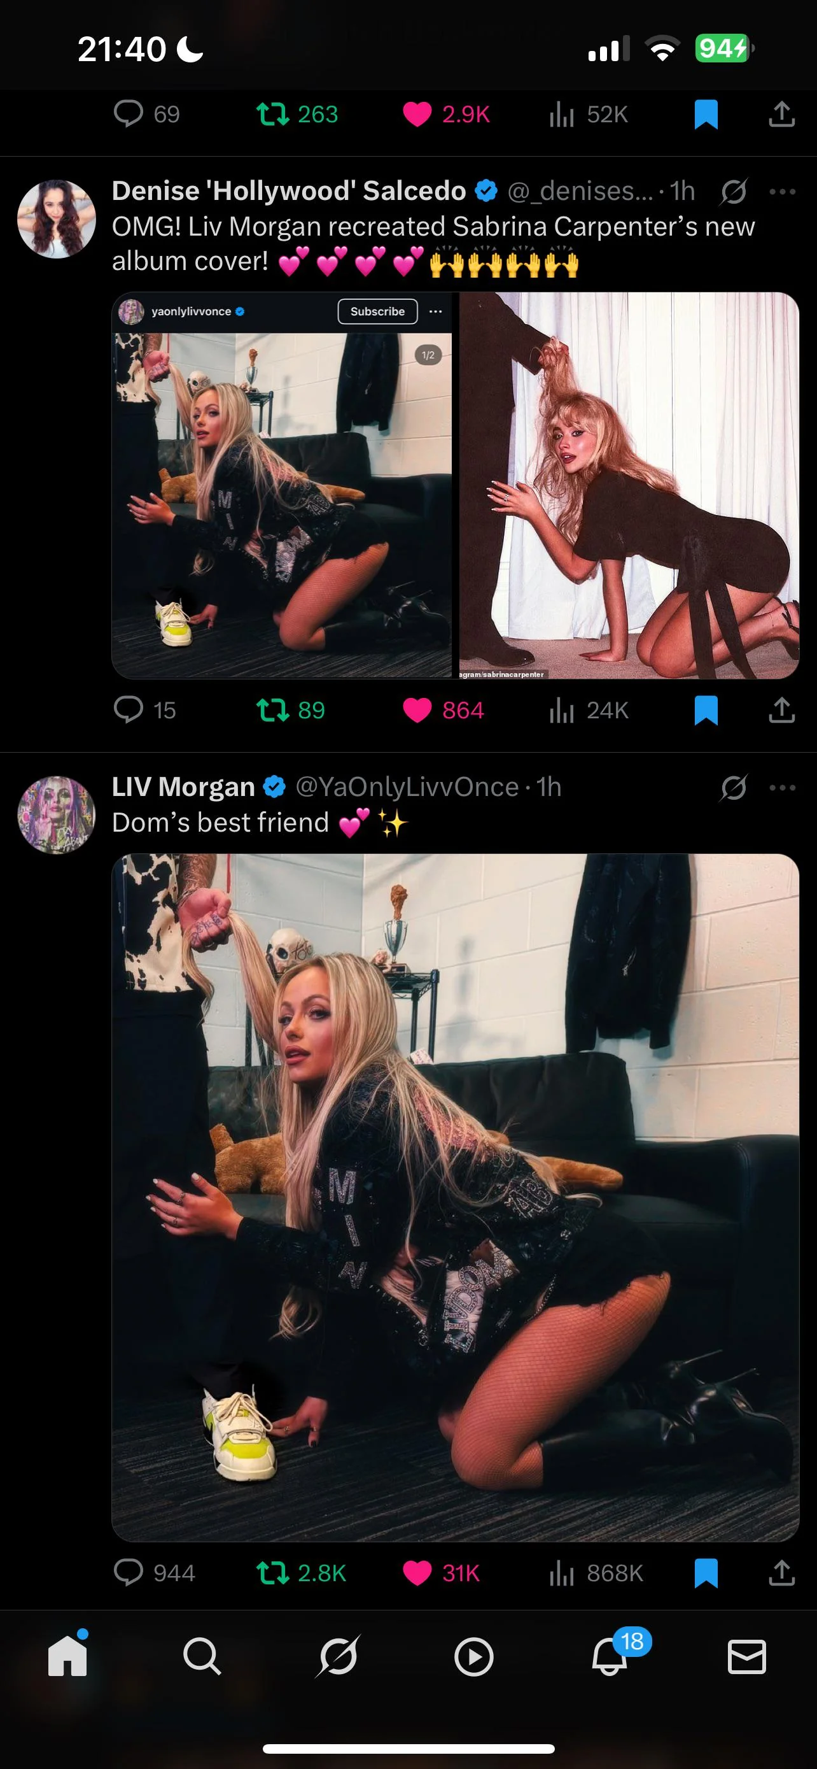Share Liv Morgan's post via share icon
The width and height of the screenshot is (817, 1769).
click(781, 1573)
